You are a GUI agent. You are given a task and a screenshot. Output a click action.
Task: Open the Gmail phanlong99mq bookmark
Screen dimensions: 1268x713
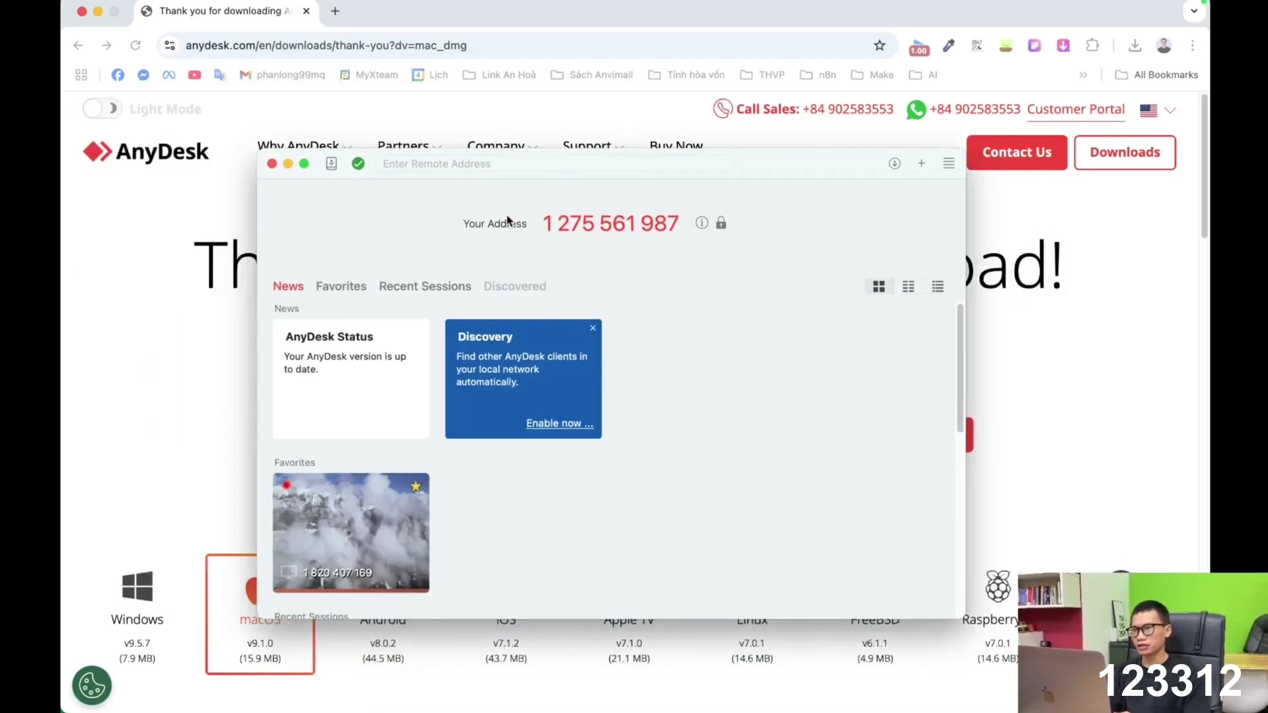[x=282, y=75]
